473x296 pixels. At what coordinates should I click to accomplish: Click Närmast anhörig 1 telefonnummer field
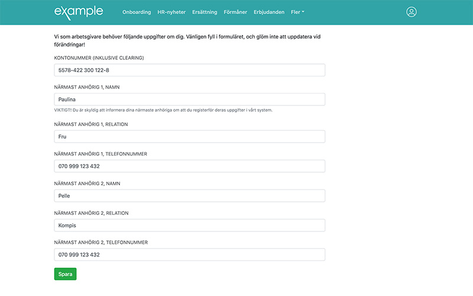pos(189,166)
